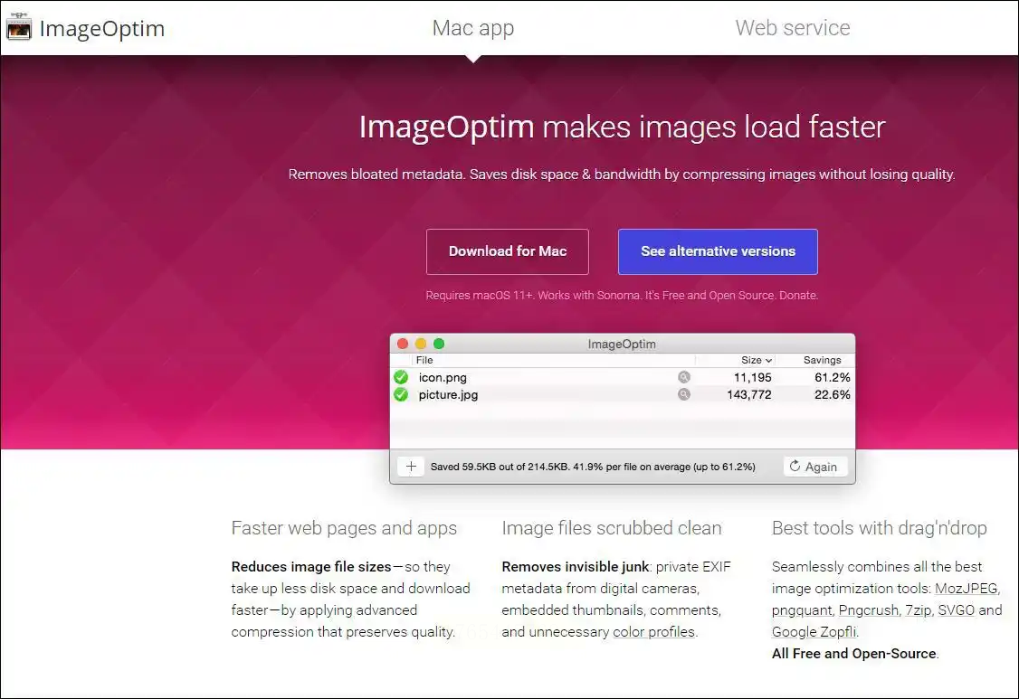Image resolution: width=1019 pixels, height=699 pixels.
Task: Switch to the Web service tab
Action: [x=792, y=28]
